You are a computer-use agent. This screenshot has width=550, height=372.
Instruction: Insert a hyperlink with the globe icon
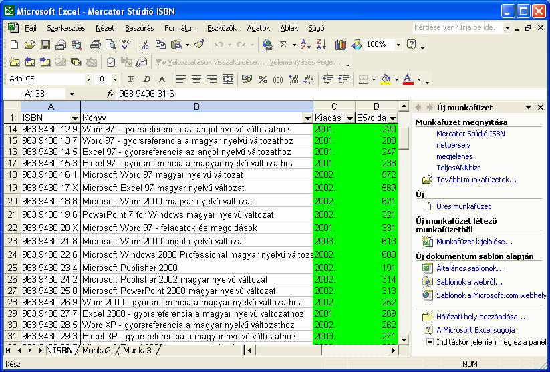(267, 45)
